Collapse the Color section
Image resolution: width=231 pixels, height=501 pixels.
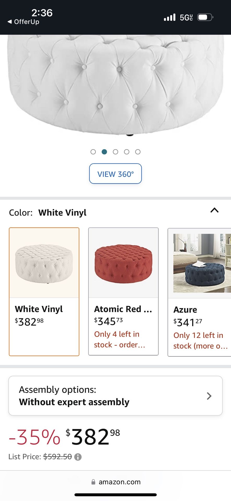214,211
